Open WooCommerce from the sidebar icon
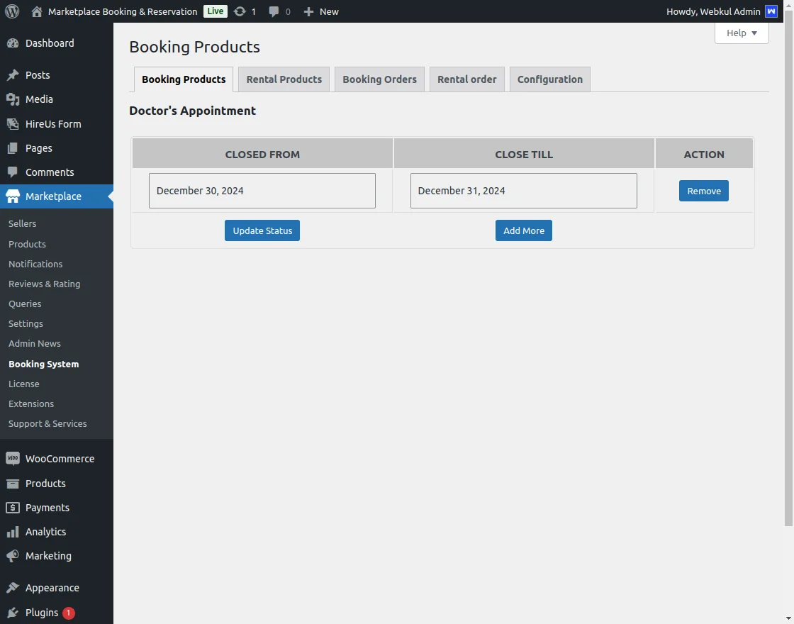The width and height of the screenshot is (794, 624). [13, 459]
